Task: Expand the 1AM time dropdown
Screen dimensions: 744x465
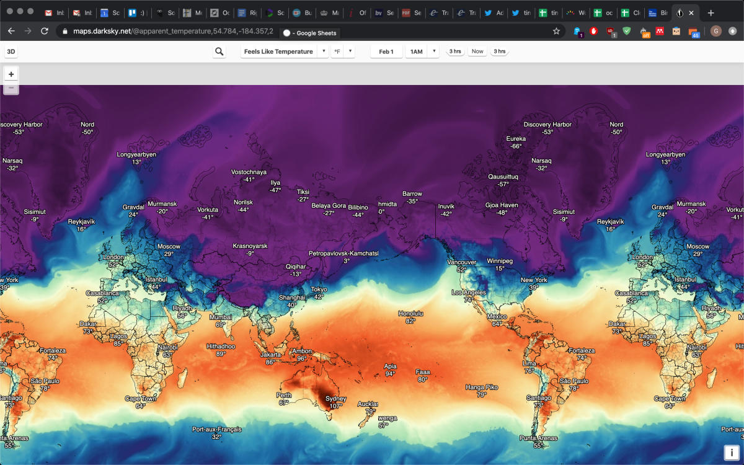Action: (x=434, y=51)
